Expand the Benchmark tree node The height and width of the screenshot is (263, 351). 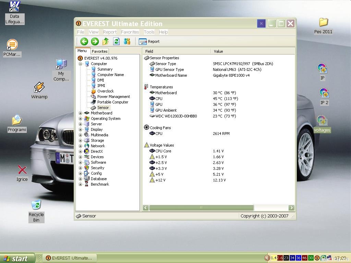click(x=81, y=184)
